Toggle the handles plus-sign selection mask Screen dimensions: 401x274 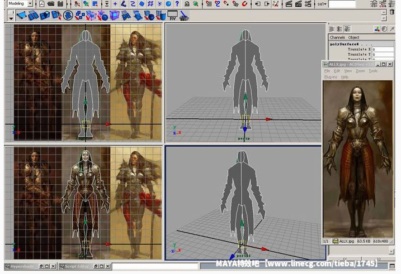[x=115, y=3]
